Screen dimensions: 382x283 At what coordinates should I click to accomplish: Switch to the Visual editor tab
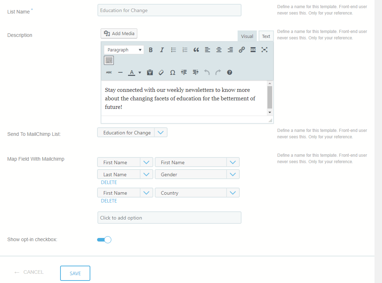point(247,36)
